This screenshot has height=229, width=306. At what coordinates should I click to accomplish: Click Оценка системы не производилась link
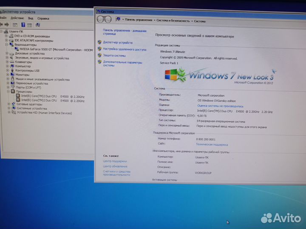(220, 106)
